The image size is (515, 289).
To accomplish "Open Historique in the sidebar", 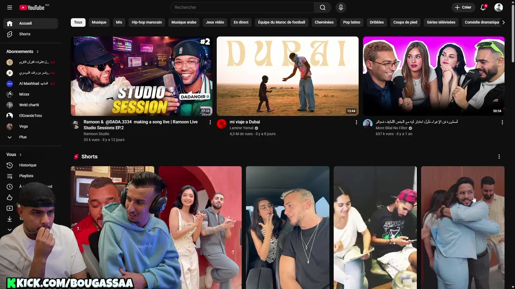I will tap(31, 165).
